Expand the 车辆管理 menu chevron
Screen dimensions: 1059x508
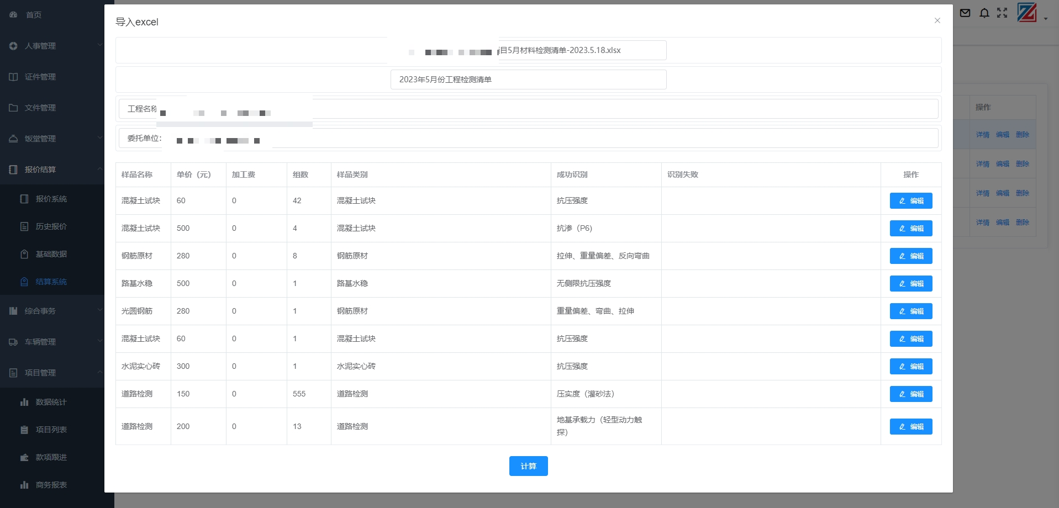100,341
